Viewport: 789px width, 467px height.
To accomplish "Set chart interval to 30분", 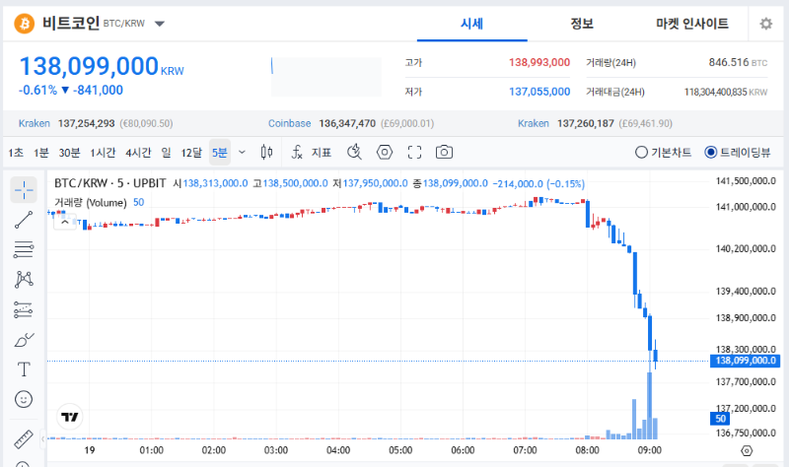I will click(69, 153).
